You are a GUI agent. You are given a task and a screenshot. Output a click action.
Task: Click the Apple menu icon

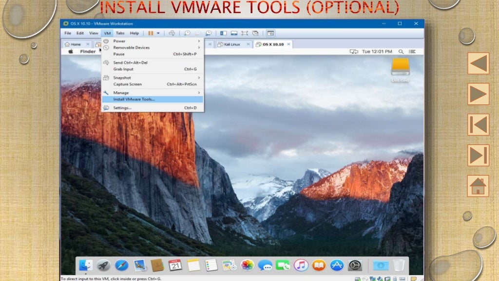pos(71,52)
